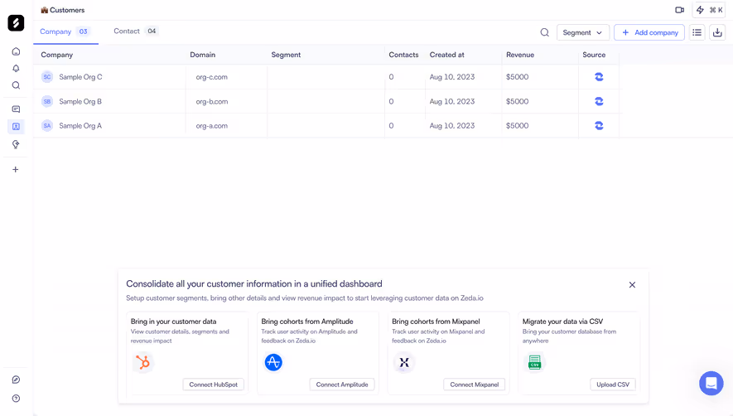Screen dimensions: 733x416
Task: Click the HubSpot logo icon
Action: 142,362
